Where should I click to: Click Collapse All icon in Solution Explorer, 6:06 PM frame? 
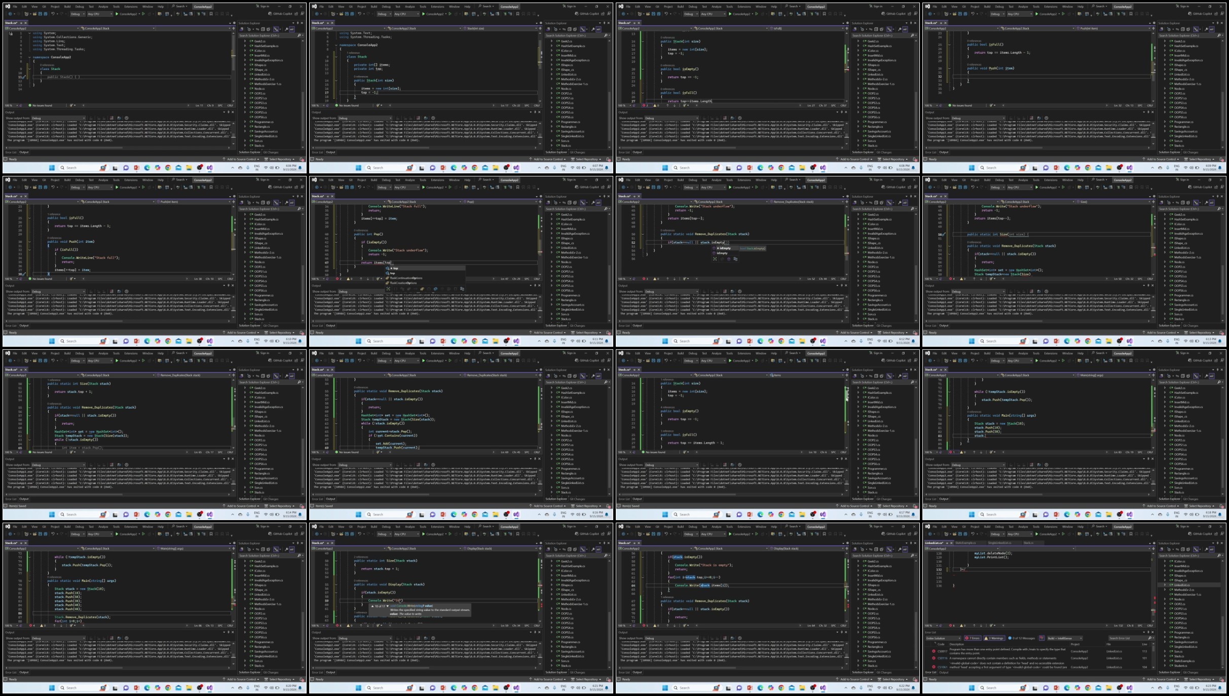coord(263,29)
